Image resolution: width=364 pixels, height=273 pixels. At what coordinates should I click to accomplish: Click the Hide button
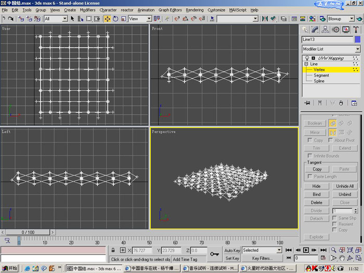[316, 186]
